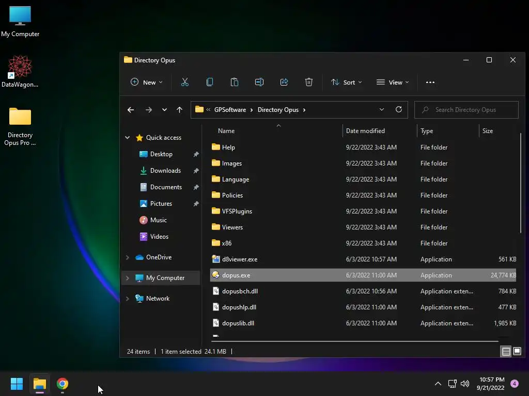Select the dopus.exe application file
The height and width of the screenshot is (396, 529).
363,275
